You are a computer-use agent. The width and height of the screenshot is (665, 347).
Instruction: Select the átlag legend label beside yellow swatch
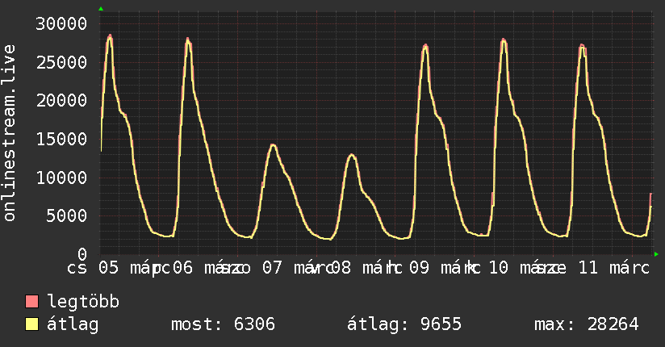coord(73,324)
